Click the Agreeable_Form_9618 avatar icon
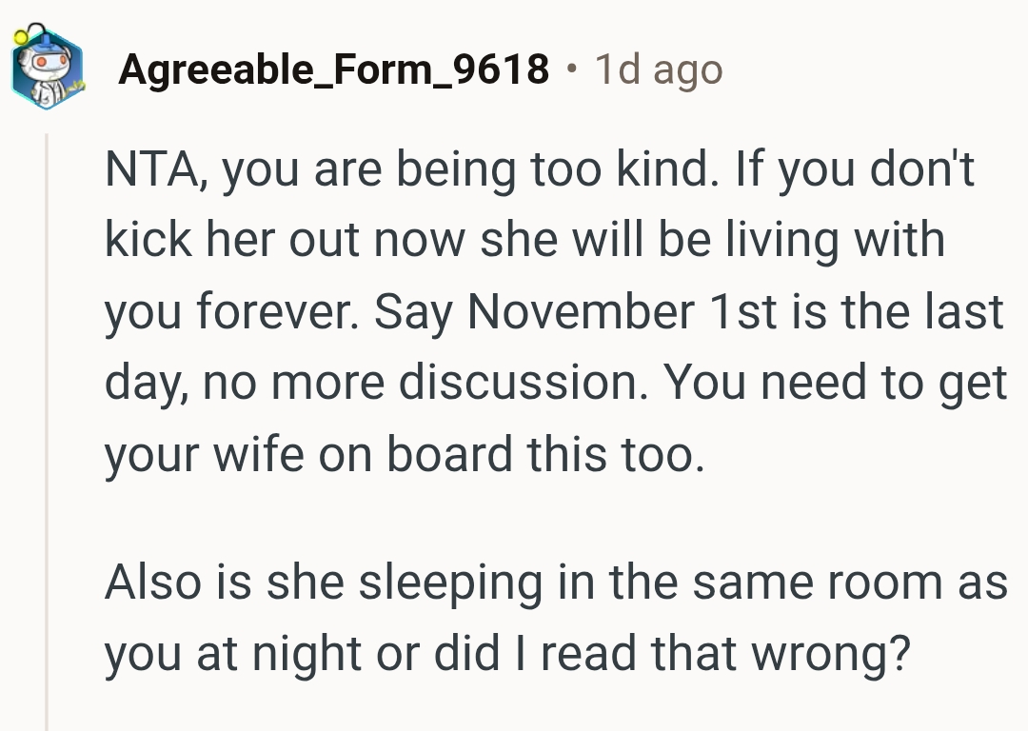1028x731 pixels. pyautogui.click(x=48, y=69)
